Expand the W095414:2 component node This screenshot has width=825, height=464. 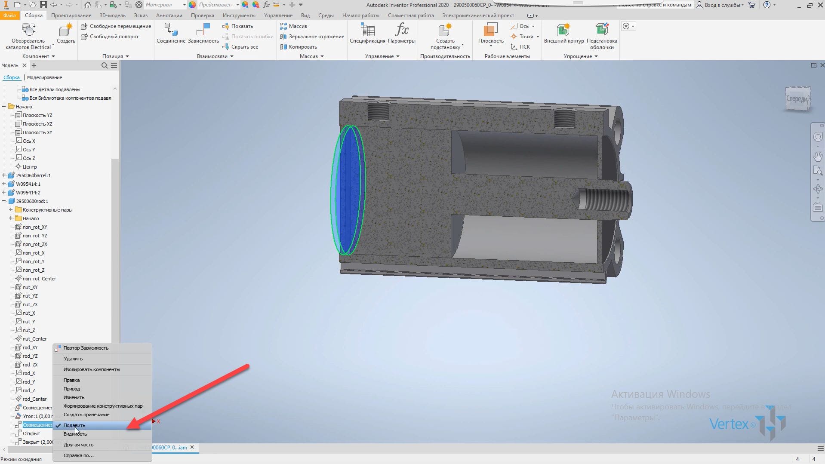click(4, 193)
